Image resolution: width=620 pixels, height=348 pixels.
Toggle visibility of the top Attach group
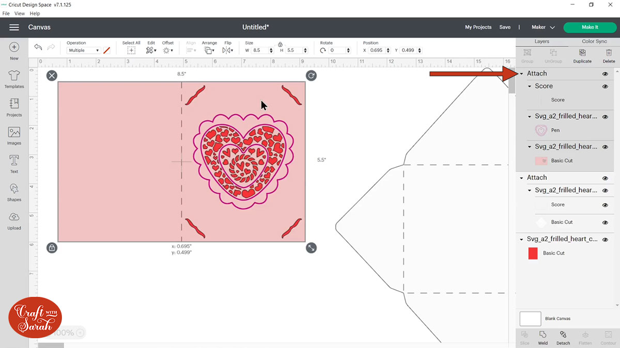click(x=605, y=73)
